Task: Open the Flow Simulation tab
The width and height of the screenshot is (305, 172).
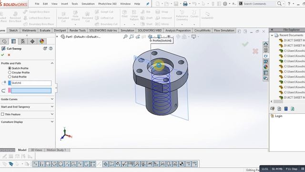Action: 224,31
